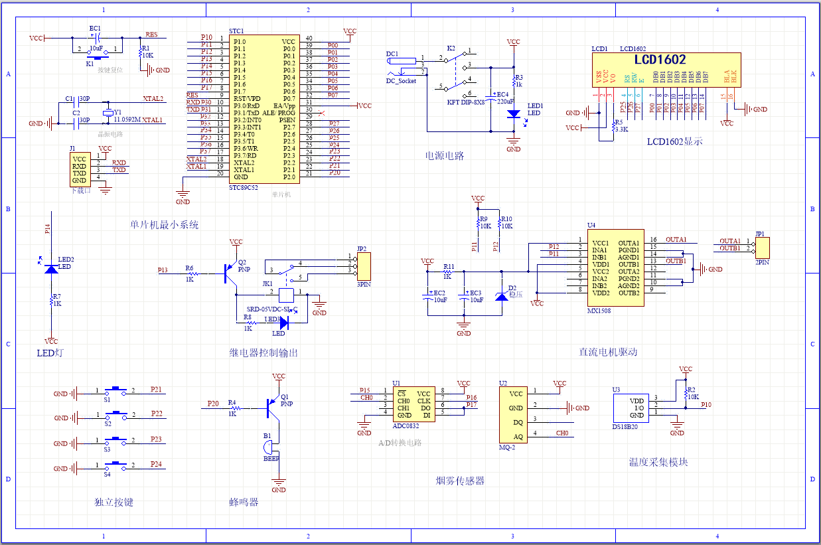Click the '按键复位' label
Image resolution: width=821 pixels, height=545 pixels.
pos(110,70)
